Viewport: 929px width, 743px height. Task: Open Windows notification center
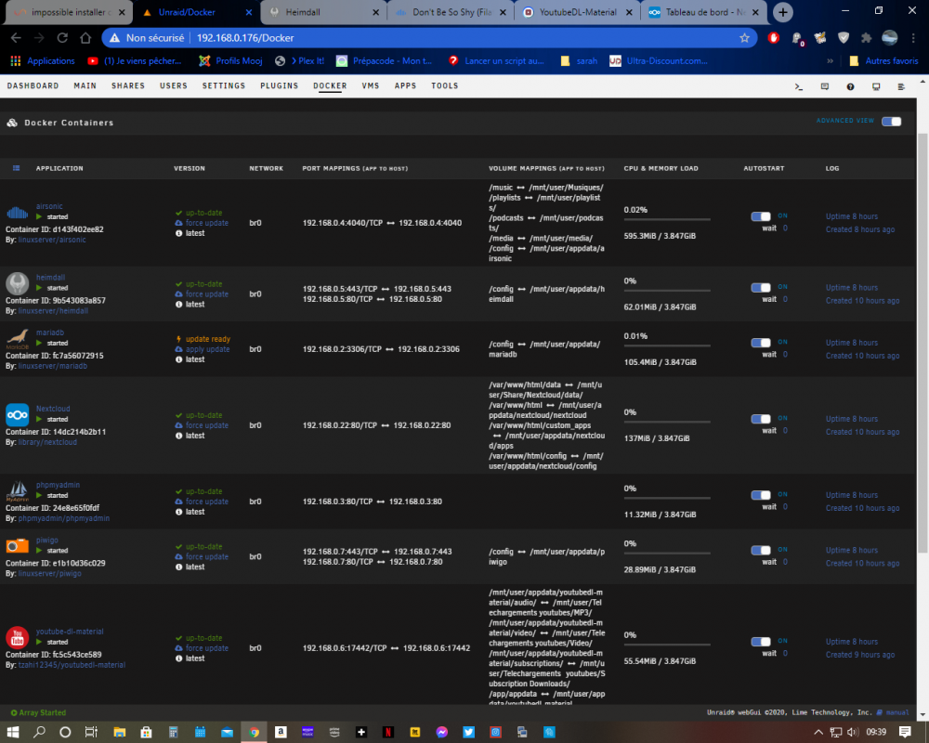click(x=905, y=732)
